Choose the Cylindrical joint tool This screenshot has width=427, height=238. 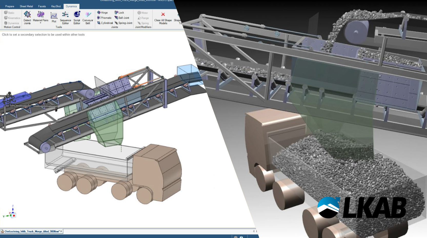[x=105, y=23]
